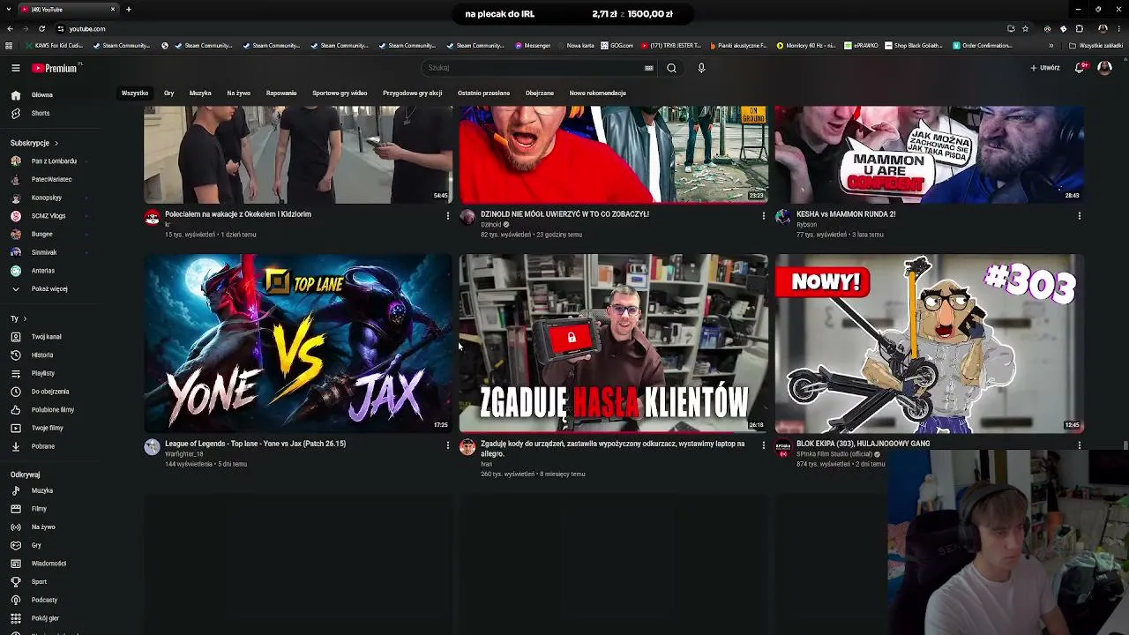Click the search magnifier button

click(x=671, y=68)
